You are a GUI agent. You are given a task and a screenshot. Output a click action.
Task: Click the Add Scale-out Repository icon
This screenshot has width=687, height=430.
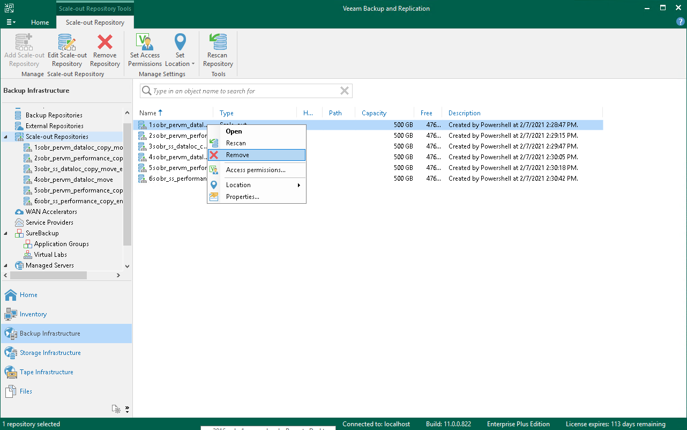24,48
